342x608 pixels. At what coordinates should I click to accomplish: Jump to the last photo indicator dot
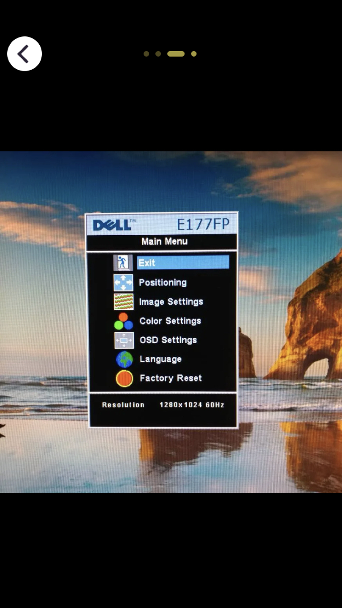coord(194,54)
